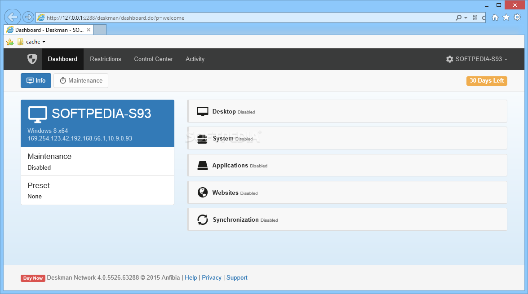Click the Buy Now button
This screenshot has height=294, width=528.
point(33,278)
